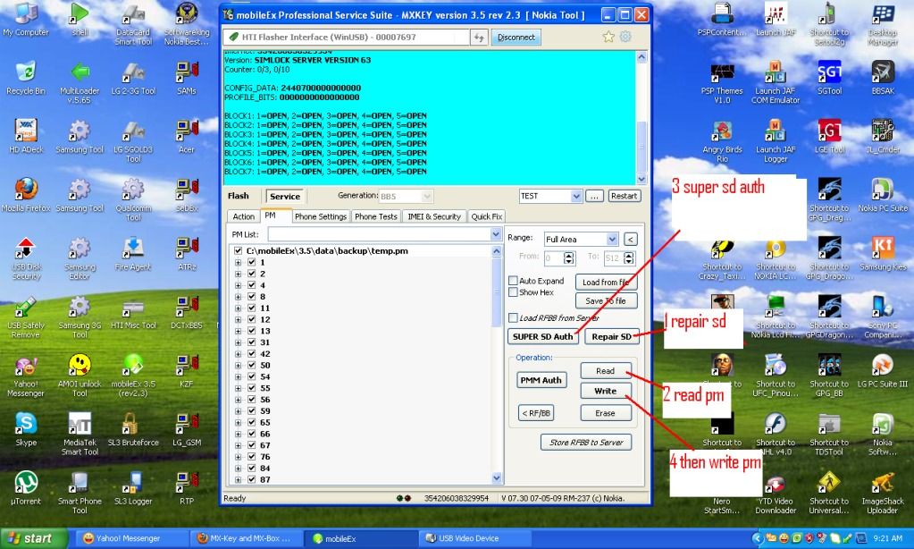Screen dimensions: 914x549
Task: Click the Repair SD button
Action: [x=611, y=336]
